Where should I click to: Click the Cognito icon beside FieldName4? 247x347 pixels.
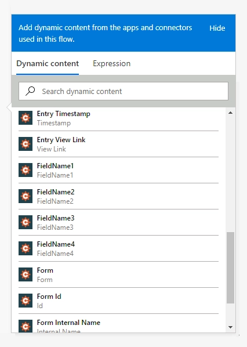[26, 248]
